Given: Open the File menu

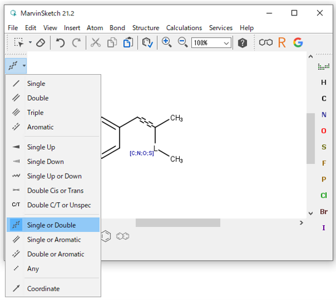Looking at the screenshot, I should (x=13, y=28).
